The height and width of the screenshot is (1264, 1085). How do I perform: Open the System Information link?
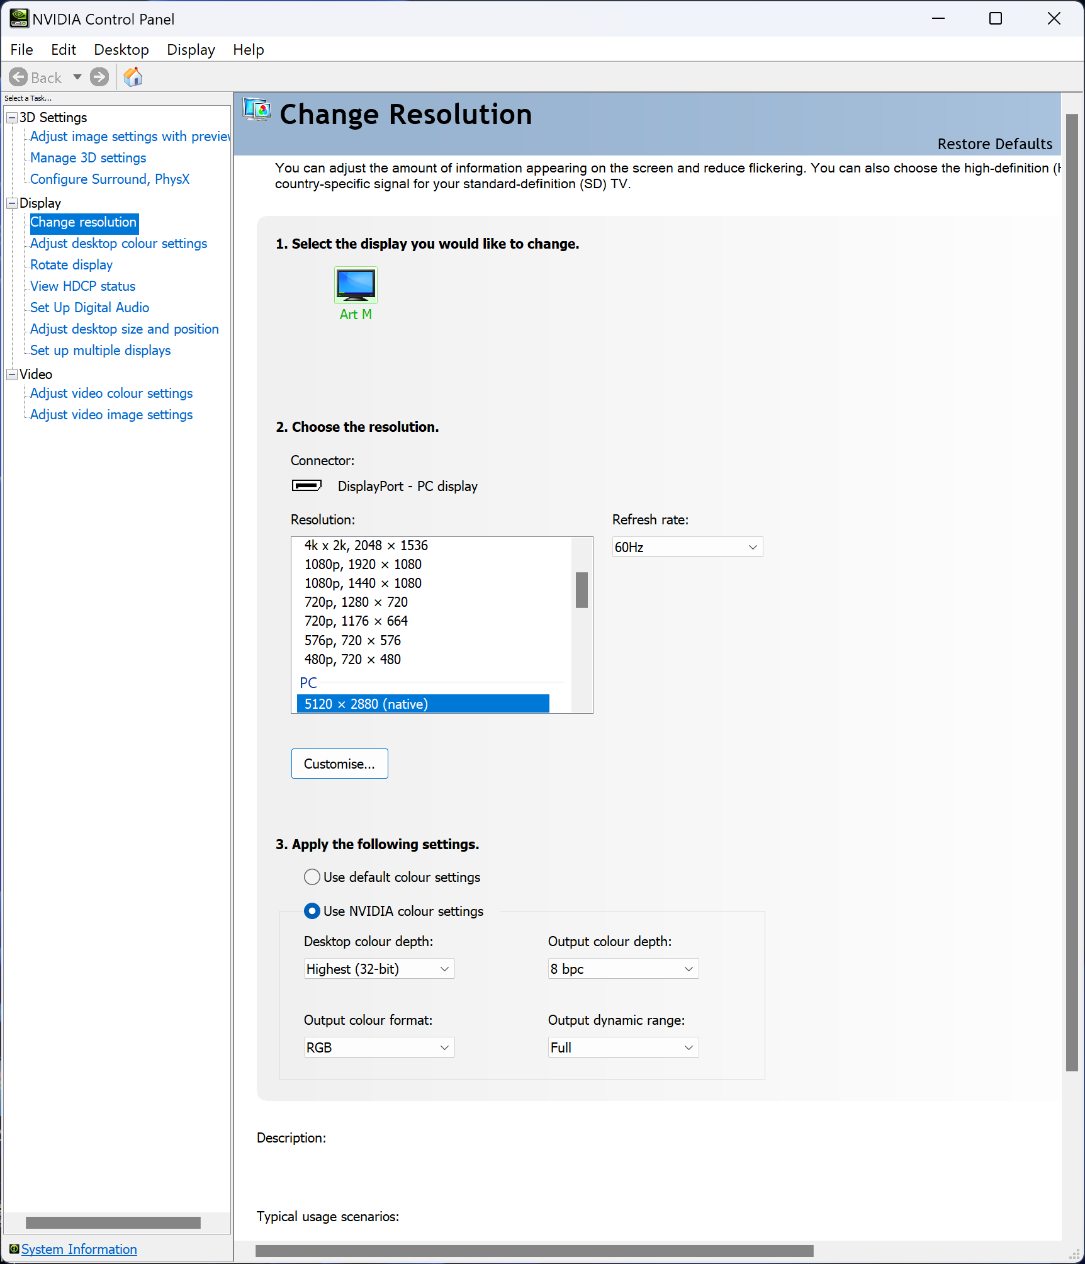tap(79, 1249)
